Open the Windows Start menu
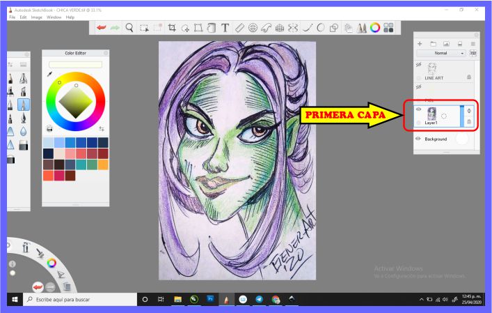Screen dimensions: 492x313 tap(15, 300)
